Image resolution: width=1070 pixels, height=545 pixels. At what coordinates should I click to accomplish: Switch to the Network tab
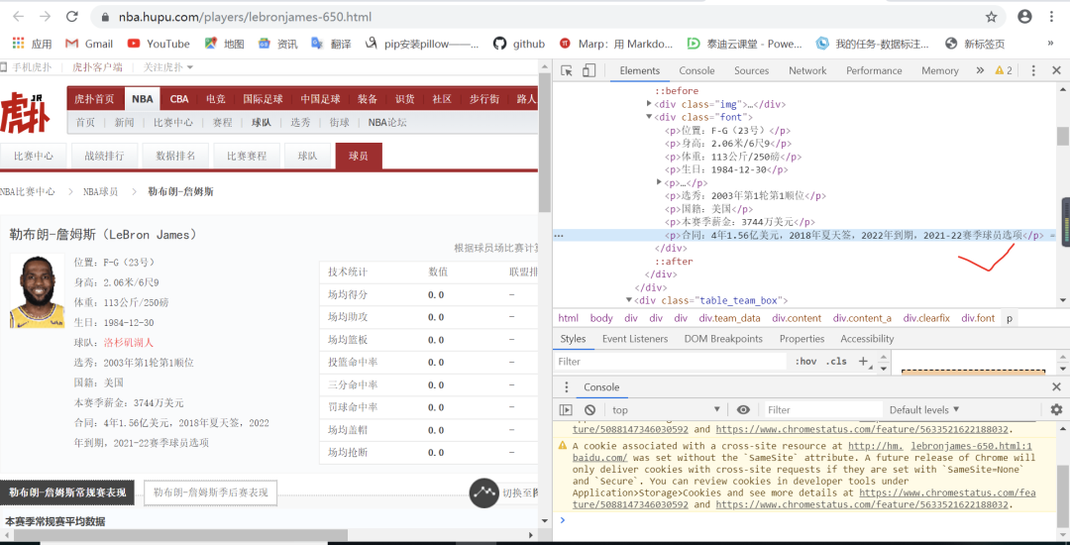[x=807, y=71]
